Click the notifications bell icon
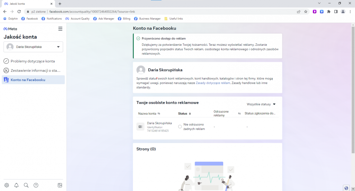Screen dimensions: 355x191 16,185
